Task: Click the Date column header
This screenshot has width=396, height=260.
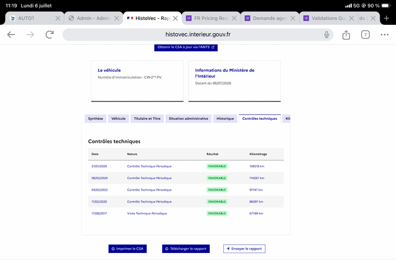Action: 95,154
